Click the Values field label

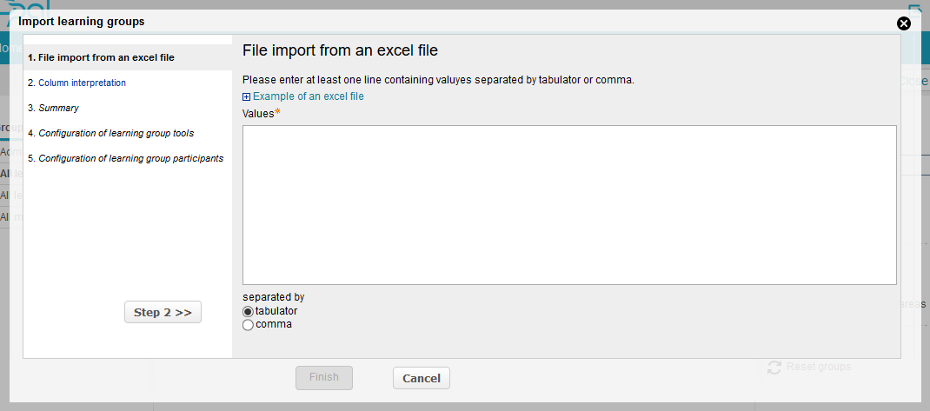258,114
